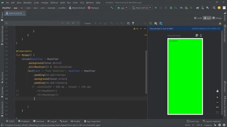Open the Logcat tool window
Image resolution: width=227 pixels, height=127 pixels.
52,121
